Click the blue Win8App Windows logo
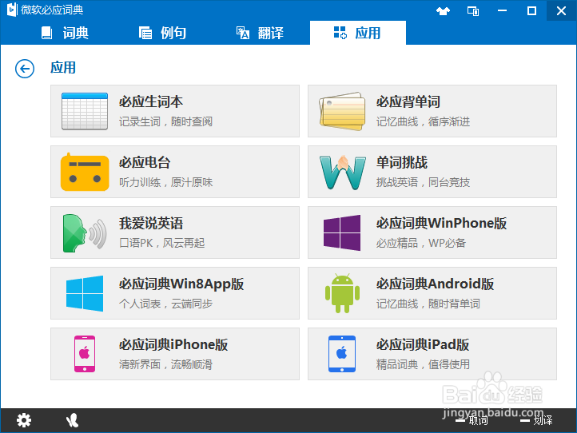This screenshot has height=433, width=577. tap(85, 293)
